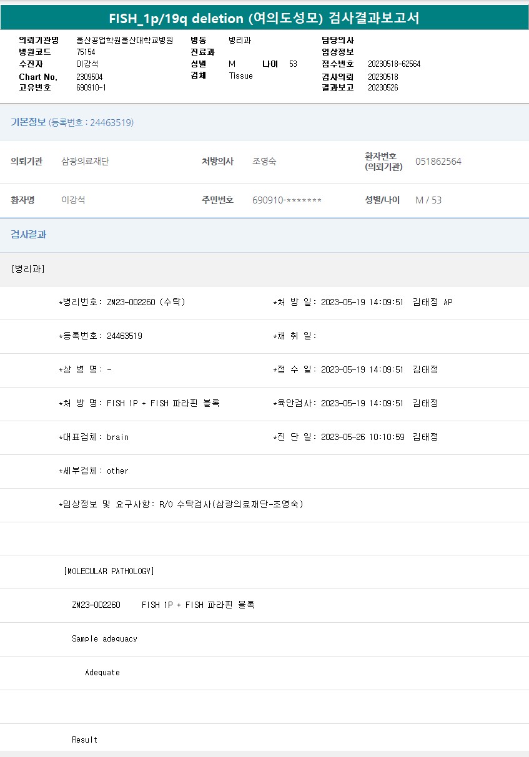
Task: Click the 접수번호 value 20230518-62564
Action: [x=393, y=64]
